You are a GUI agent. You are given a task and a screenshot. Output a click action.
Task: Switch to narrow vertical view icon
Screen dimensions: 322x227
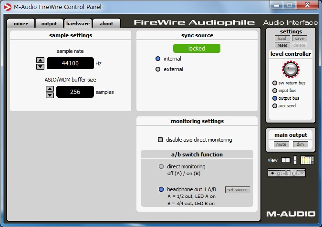pyautogui.click(x=295, y=160)
